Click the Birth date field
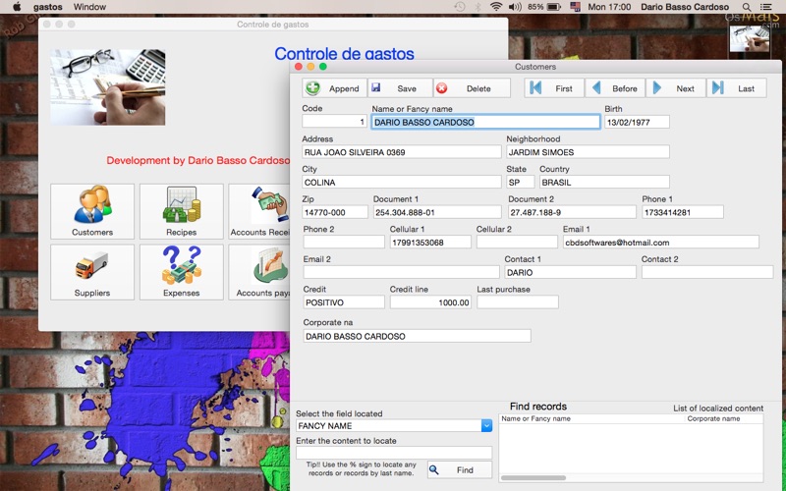Viewport: 786px width, 491px height. pyautogui.click(x=637, y=122)
